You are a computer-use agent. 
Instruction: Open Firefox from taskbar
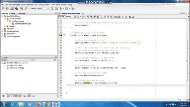[39, 104]
